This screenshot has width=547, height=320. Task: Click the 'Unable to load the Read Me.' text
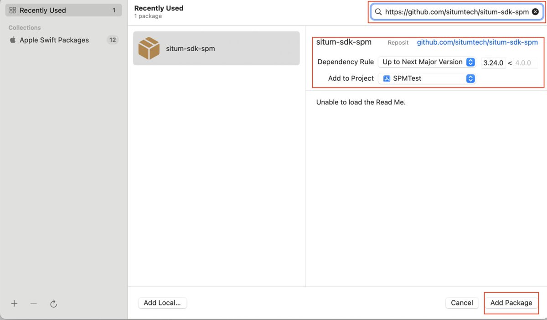pos(361,102)
